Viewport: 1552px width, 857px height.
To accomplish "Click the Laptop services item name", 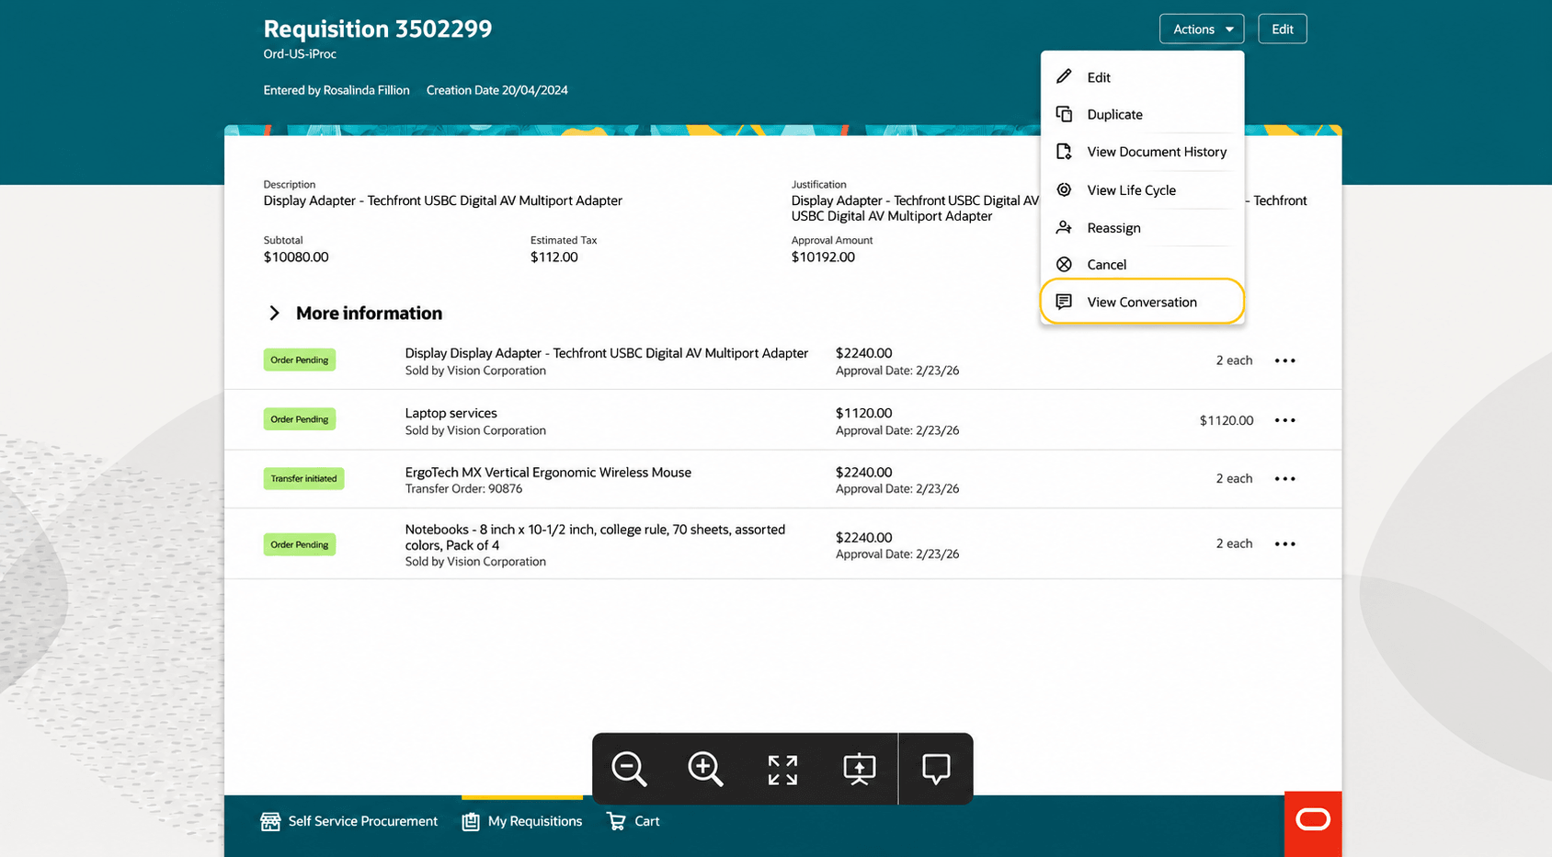I will pyautogui.click(x=451, y=414).
